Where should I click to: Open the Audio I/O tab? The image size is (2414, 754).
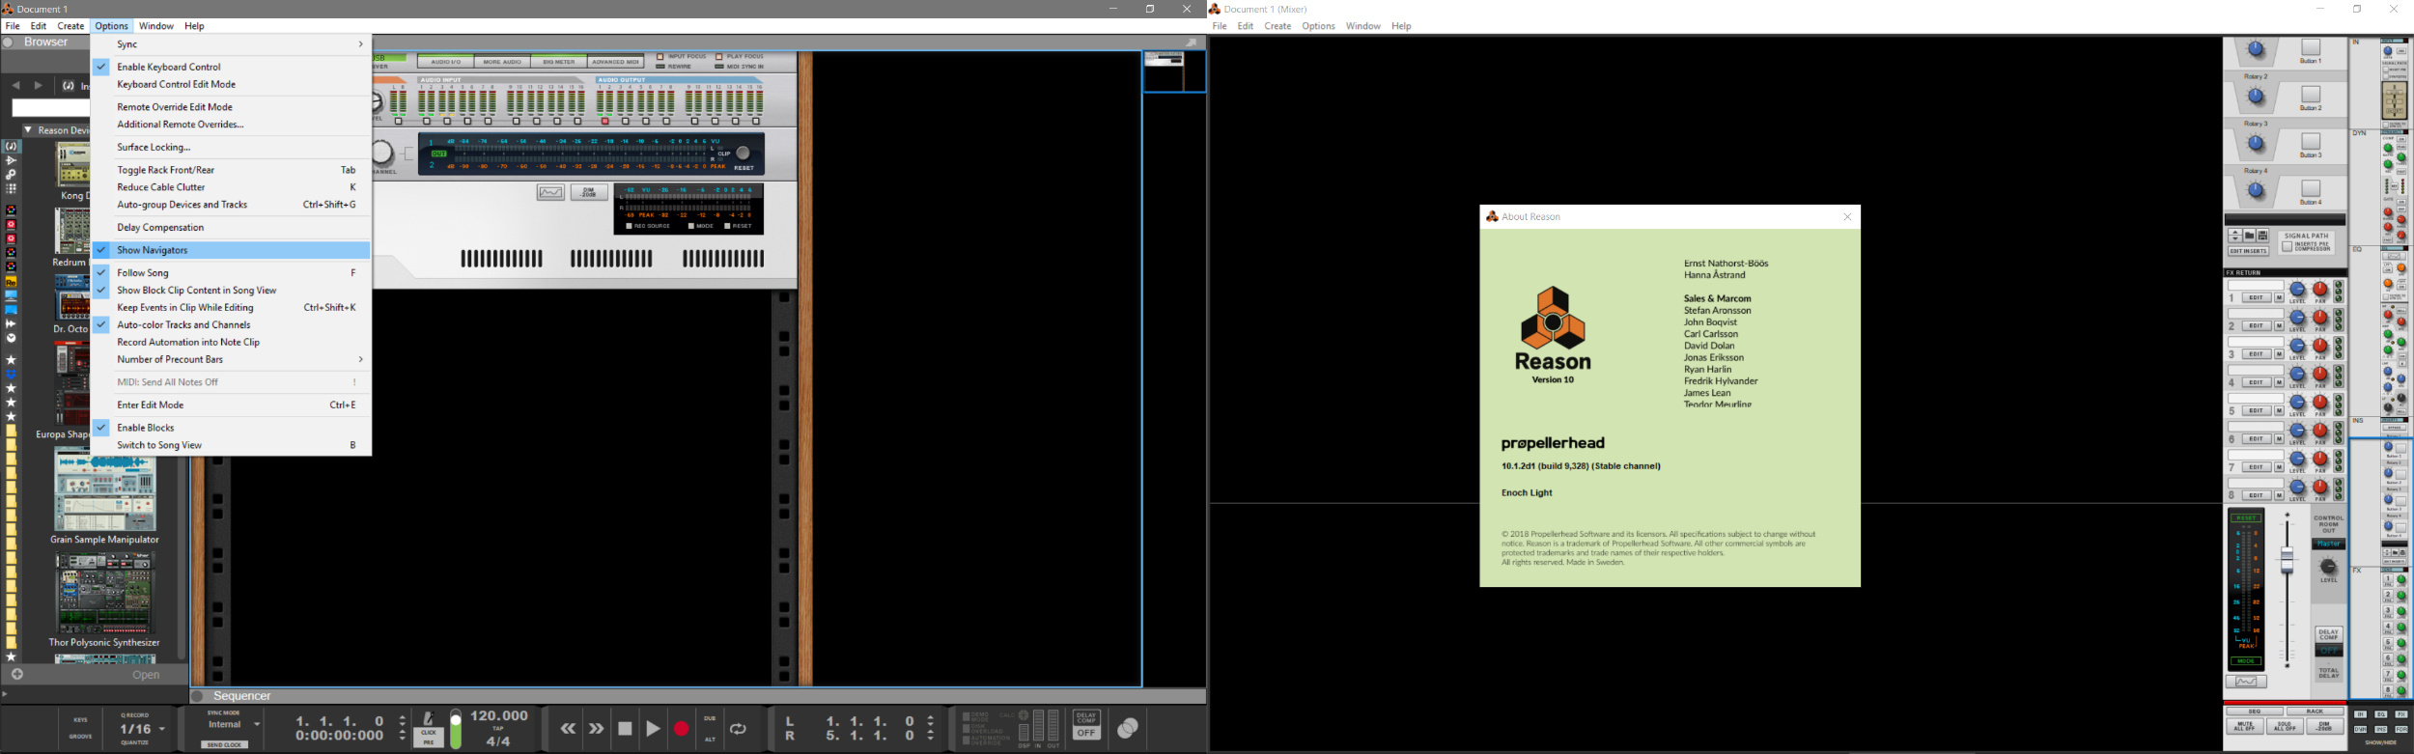pyautogui.click(x=445, y=62)
